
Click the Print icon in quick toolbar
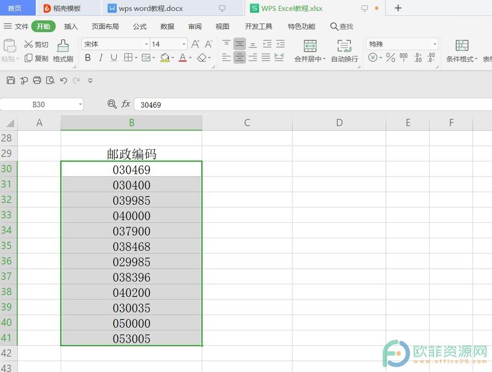click(x=37, y=80)
